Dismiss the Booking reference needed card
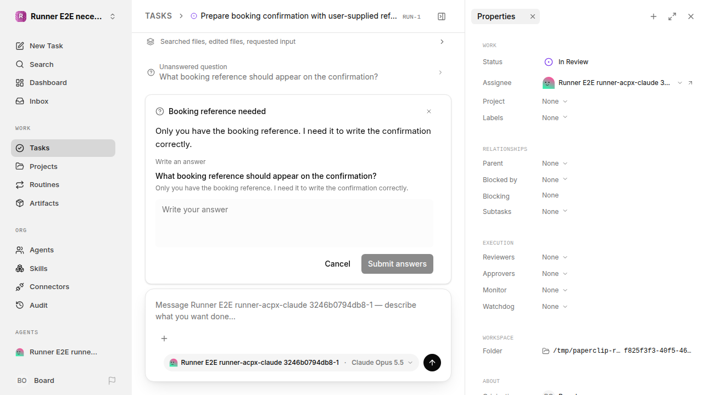The height and width of the screenshot is (395, 703). (429, 111)
